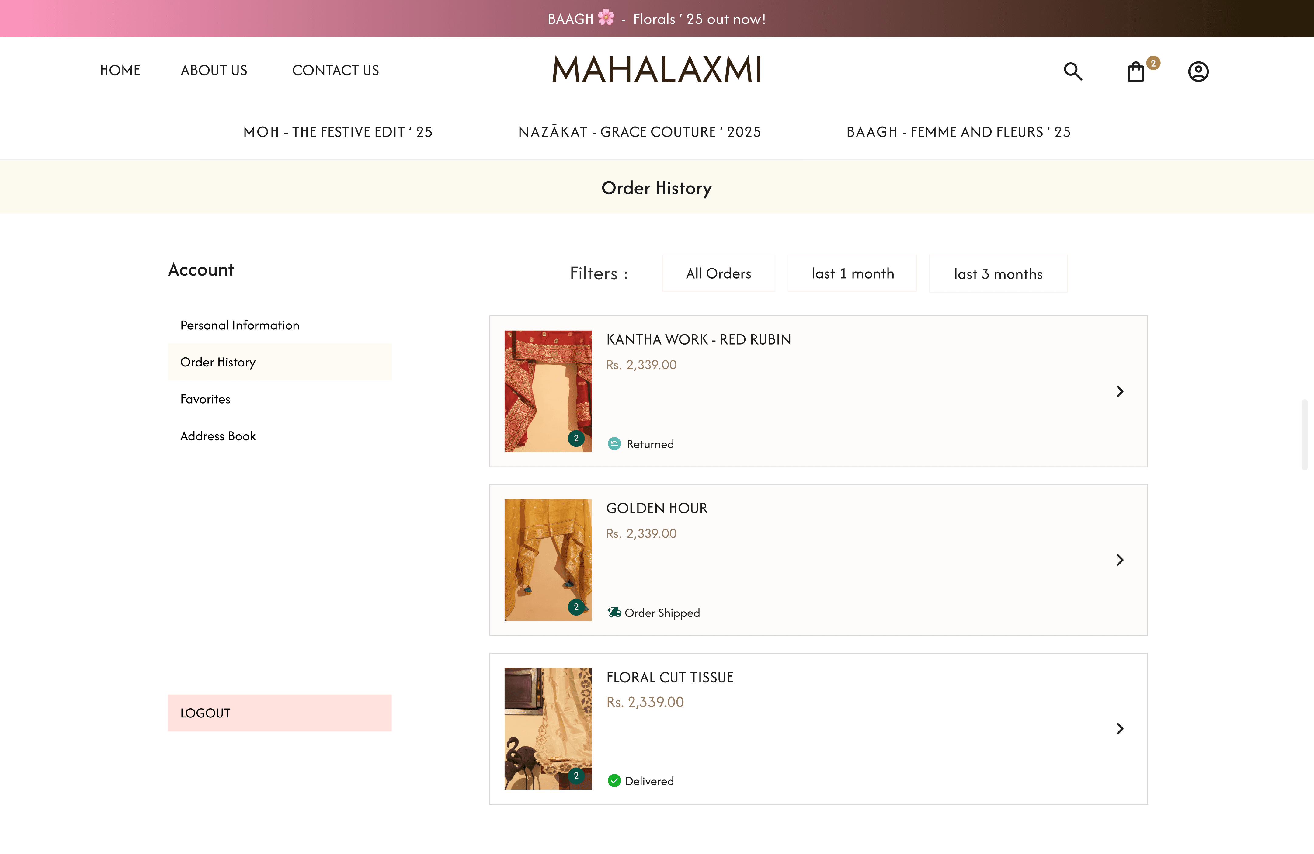Open Personal Information in Account sidebar
The height and width of the screenshot is (854, 1314).
(240, 325)
